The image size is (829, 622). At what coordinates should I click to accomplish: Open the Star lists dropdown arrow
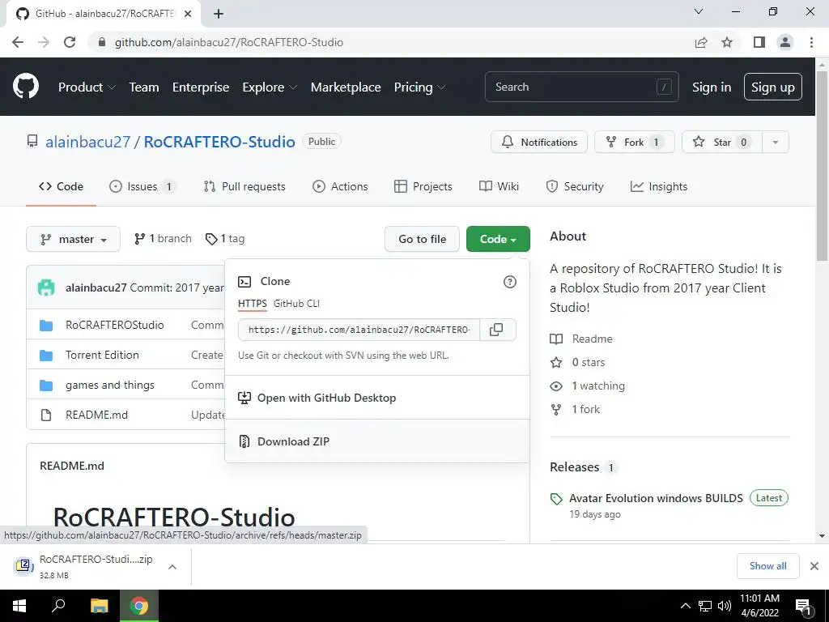pyautogui.click(x=775, y=142)
